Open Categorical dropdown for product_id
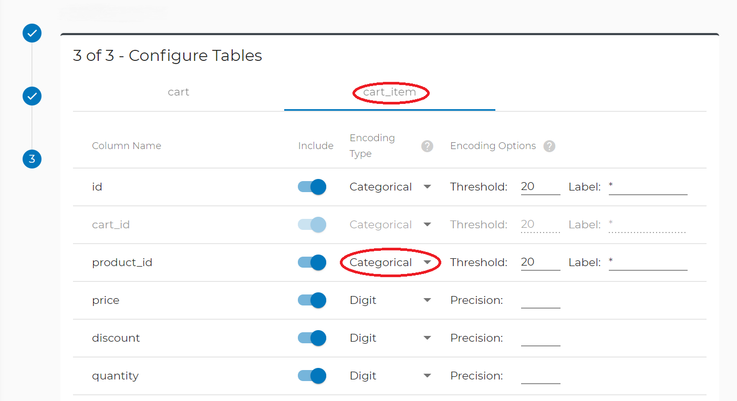Screen dimensions: 737x401 (391, 262)
